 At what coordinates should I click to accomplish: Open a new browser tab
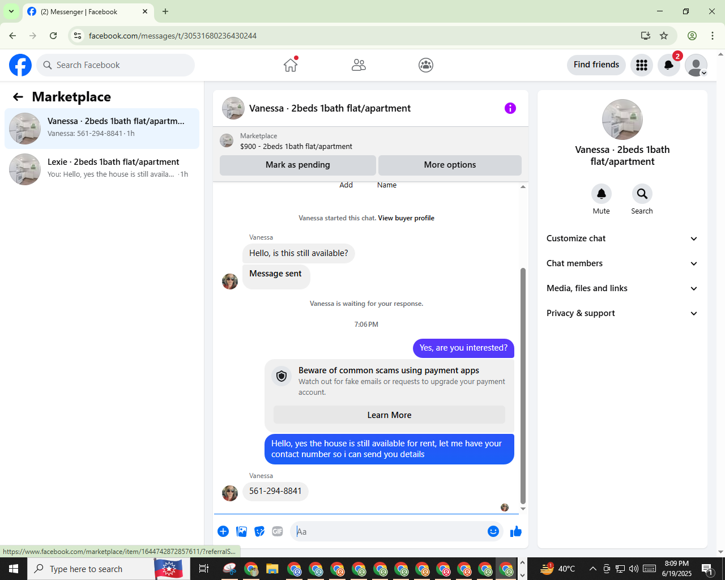coord(165,11)
